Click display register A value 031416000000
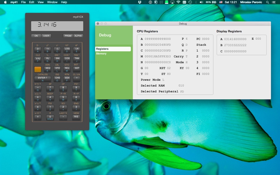Viewport: 280px width, 175px height. (x=235, y=39)
